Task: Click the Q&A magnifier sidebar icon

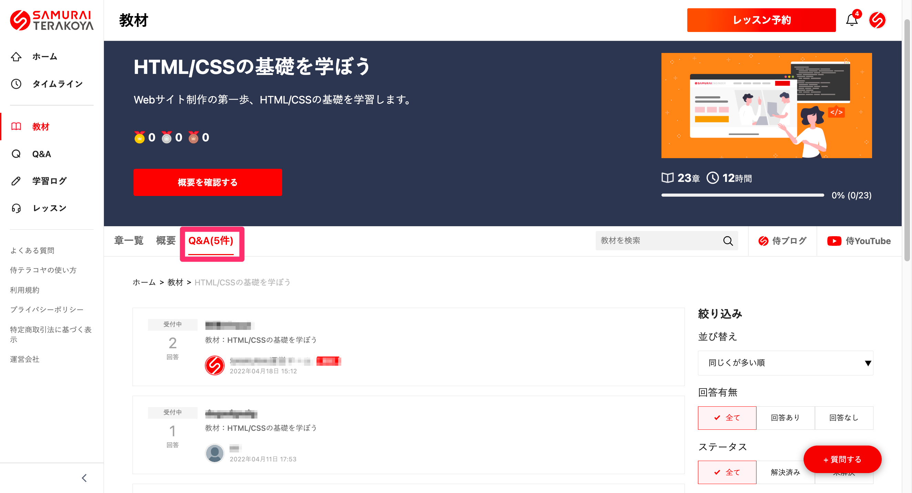Action: (x=16, y=154)
